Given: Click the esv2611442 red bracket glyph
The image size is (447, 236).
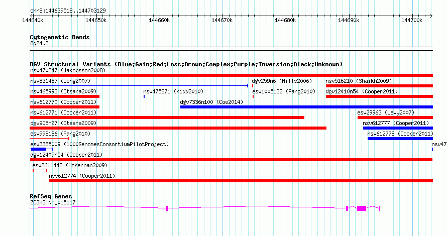Looking at the screenshot, I should (x=40, y=170).
